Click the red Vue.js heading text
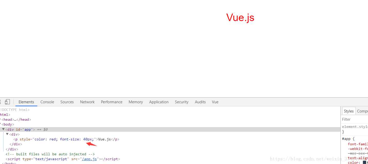368x164 pixels. coord(240,17)
